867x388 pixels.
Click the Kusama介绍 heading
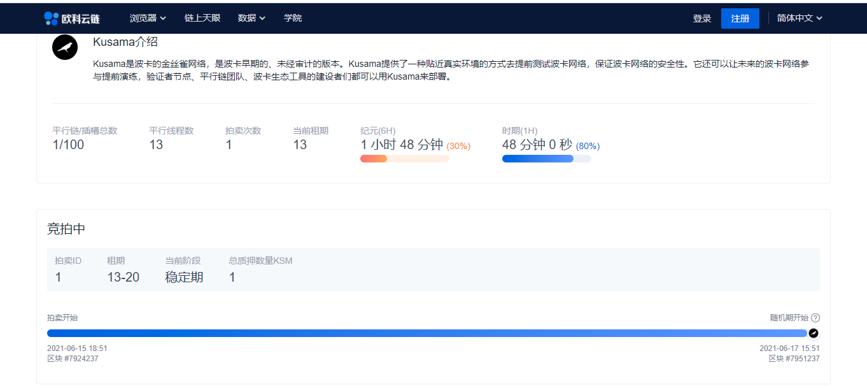[125, 42]
